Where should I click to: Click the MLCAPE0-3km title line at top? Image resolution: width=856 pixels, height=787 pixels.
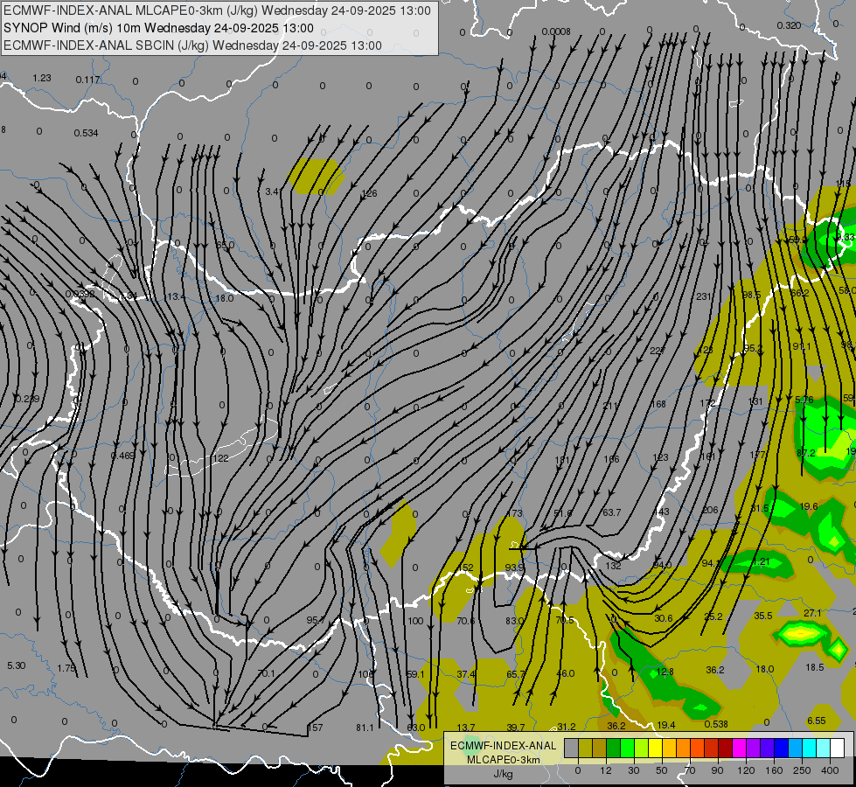pos(217,10)
